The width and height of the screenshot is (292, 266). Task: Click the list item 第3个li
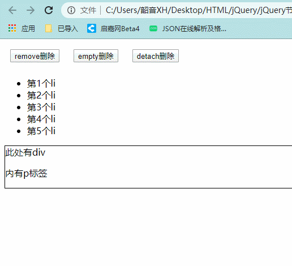pos(41,107)
